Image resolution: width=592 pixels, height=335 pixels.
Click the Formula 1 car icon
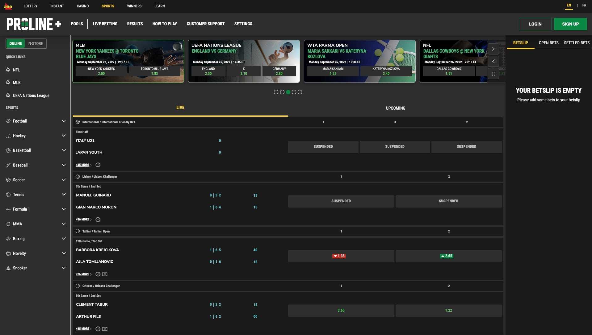tap(8, 209)
